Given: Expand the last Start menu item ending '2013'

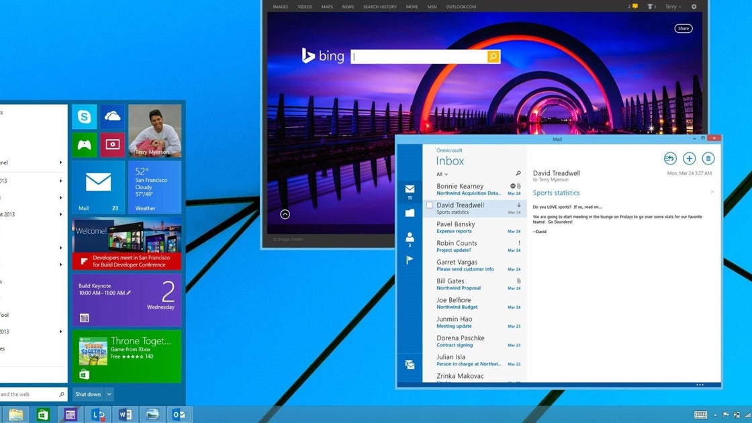Looking at the screenshot, I should tap(61, 332).
